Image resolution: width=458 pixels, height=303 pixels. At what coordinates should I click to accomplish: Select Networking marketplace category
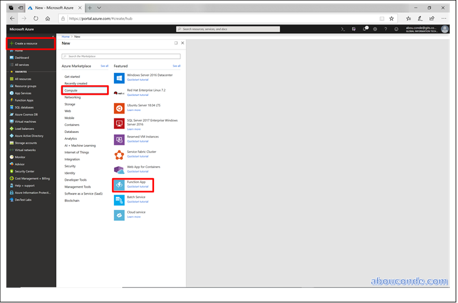click(73, 97)
